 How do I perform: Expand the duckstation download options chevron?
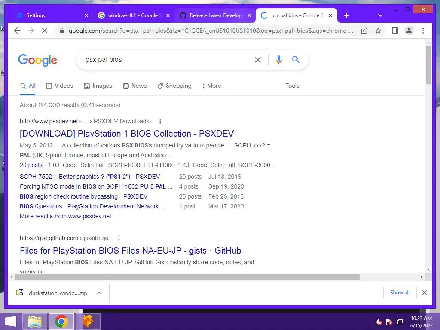tap(99, 293)
